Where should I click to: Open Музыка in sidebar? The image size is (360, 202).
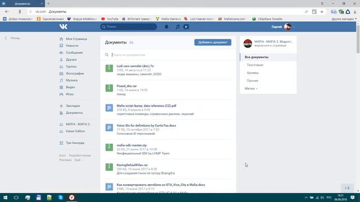point(71,80)
